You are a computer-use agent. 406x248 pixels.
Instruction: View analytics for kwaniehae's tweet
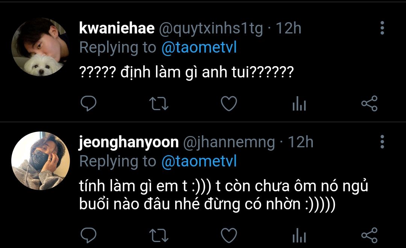coord(299,104)
